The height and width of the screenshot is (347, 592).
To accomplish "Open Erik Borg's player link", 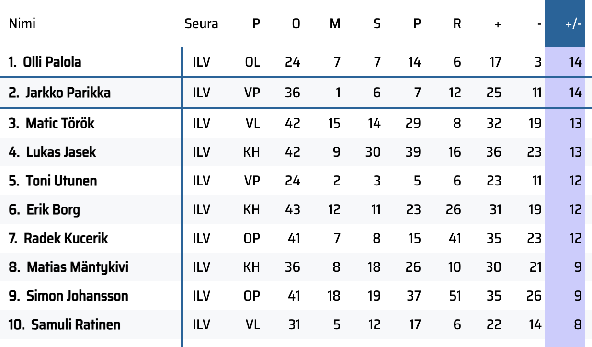I will (53, 209).
